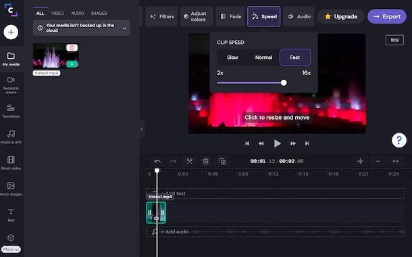The width and height of the screenshot is (412, 257).
Task: Click the Upgrade button
Action: pos(340,17)
